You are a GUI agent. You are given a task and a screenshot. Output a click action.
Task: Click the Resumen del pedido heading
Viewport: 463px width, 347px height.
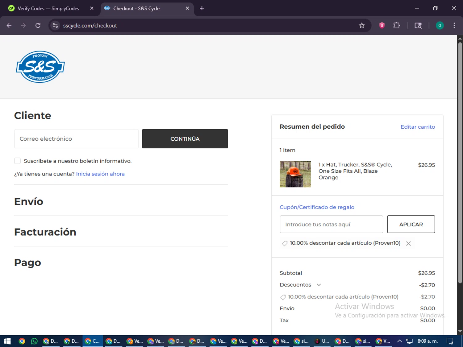[312, 126]
